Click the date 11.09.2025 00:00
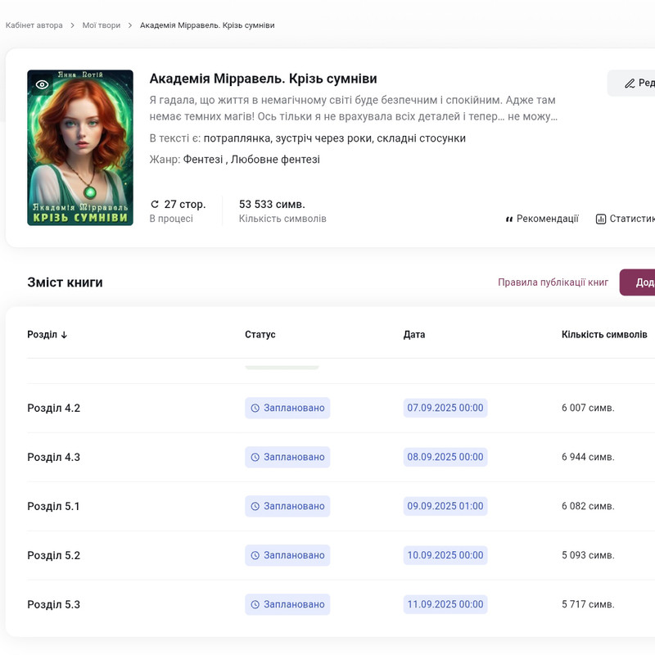The width and height of the screenshot is (655, 655). (445, 604)
